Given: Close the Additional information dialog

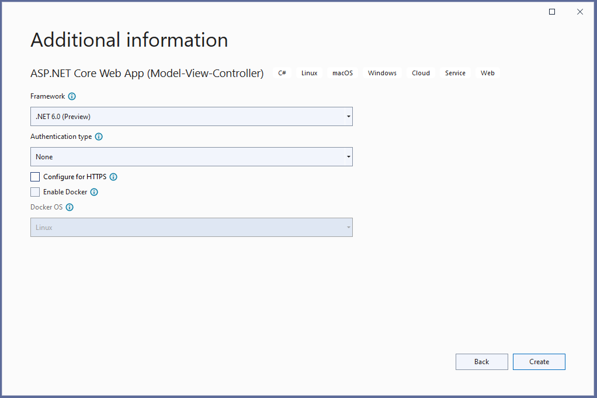Looking at the screenshot, I should (x=580, y=12).
